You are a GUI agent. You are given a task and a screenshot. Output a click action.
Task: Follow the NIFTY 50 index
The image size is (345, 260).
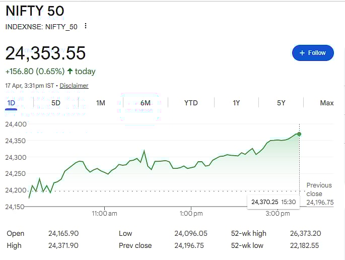click(x=312, y=53)
